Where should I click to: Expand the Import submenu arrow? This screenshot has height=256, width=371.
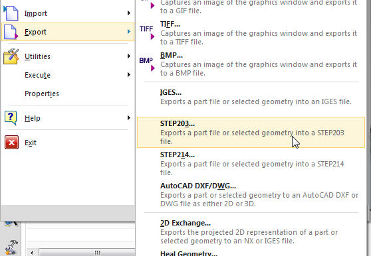pos(129,13)
